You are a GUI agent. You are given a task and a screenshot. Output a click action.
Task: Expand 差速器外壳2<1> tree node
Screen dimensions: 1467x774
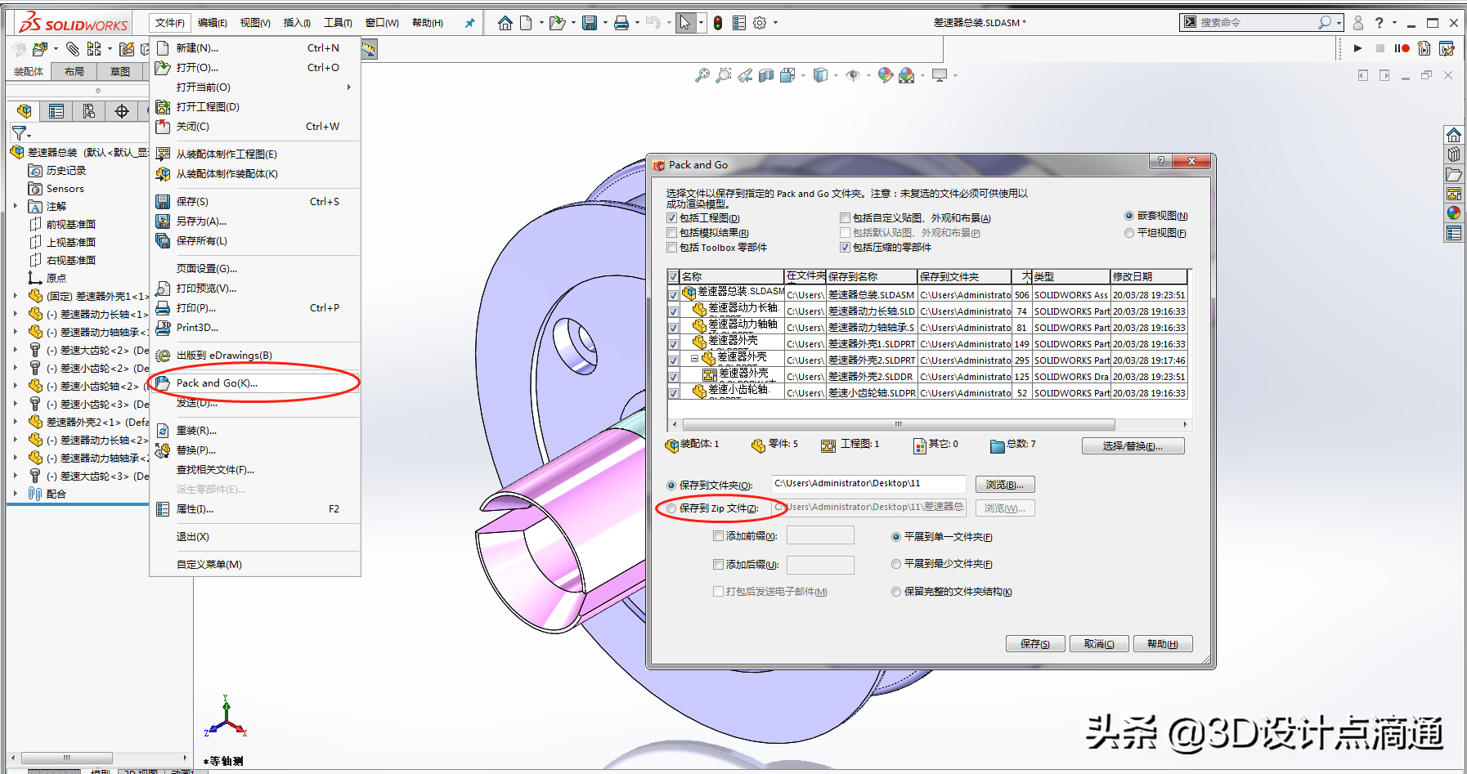click(15, 422)
